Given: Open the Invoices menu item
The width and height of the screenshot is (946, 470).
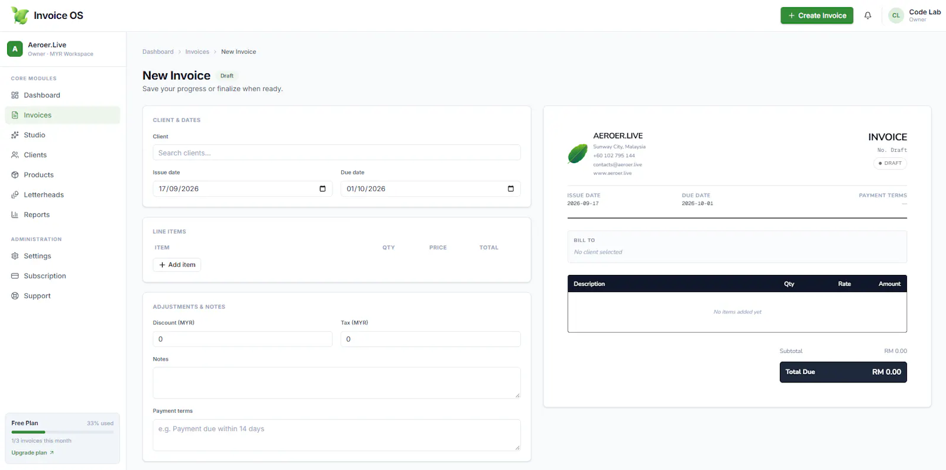Looking at the screenshot, I should click(62, 115).
